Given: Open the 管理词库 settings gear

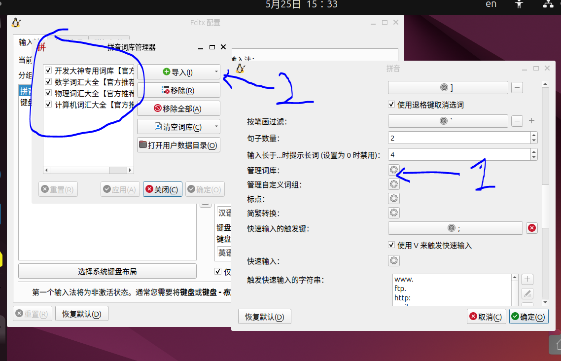Looking at the screenshot, I should [x=393, y=170].
